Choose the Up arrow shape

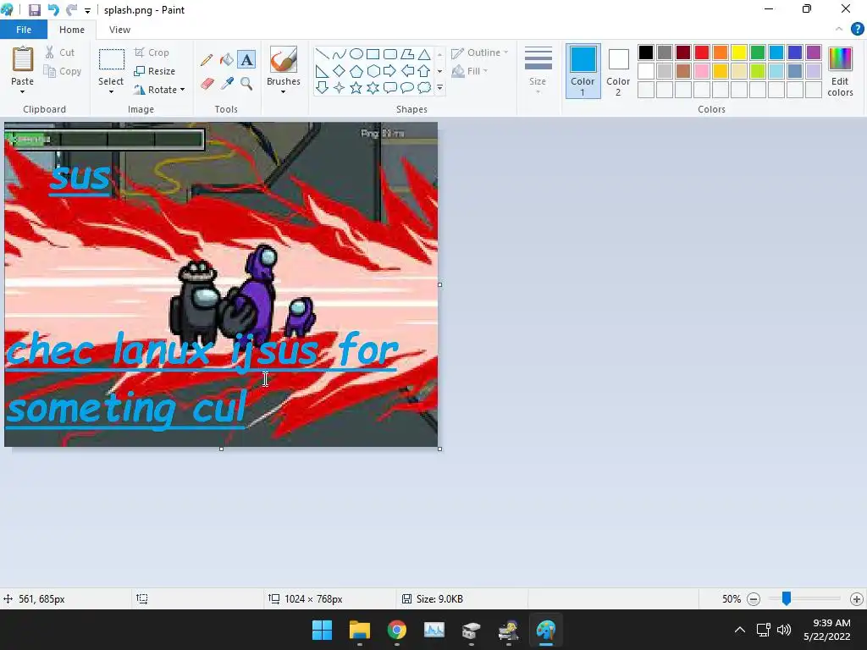coord(424,71)
